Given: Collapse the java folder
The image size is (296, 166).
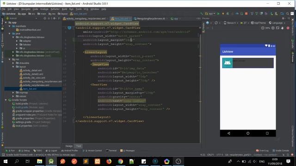Looking at the screenshot, I should click(x=9, y=34).
